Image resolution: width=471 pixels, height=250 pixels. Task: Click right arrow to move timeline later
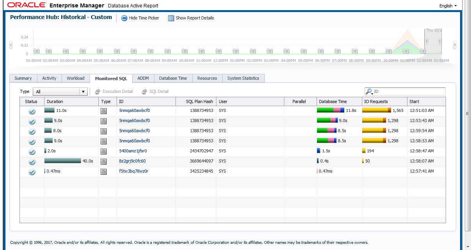454,45
